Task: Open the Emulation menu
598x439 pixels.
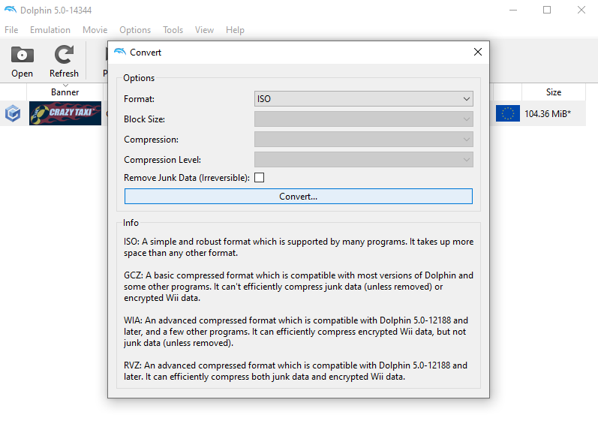Action: (x=50, y=30)
